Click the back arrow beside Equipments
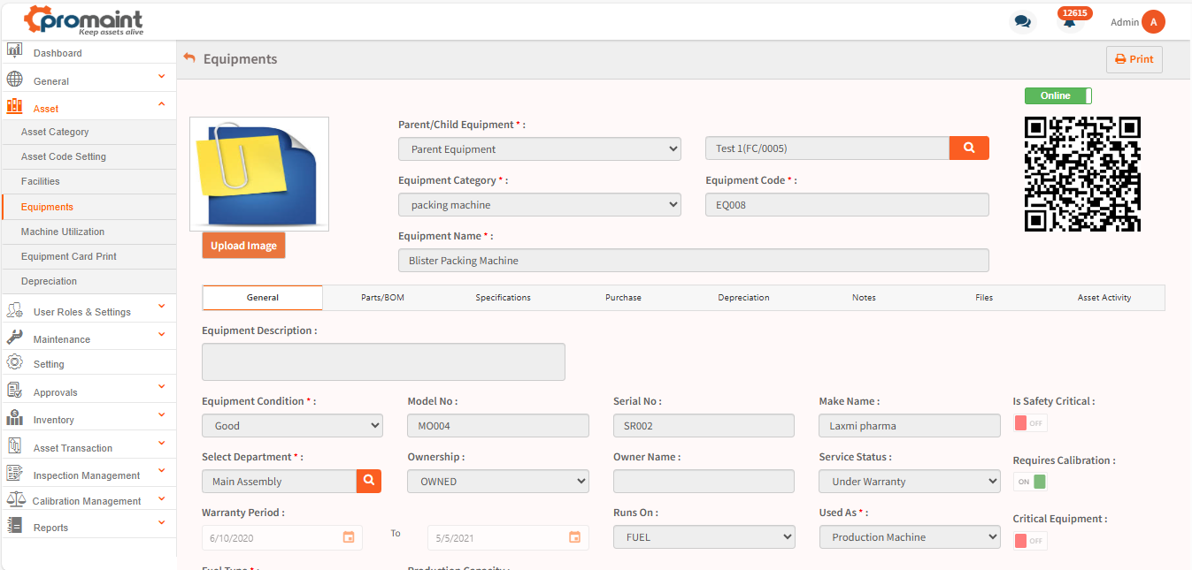Image resolution: width=1192 pixels, height=570 pixels. pos(189,58)
